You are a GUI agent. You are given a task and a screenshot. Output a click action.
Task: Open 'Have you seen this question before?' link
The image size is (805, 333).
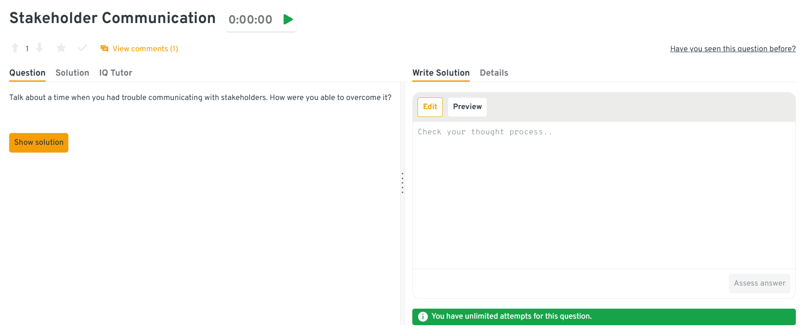733,49
